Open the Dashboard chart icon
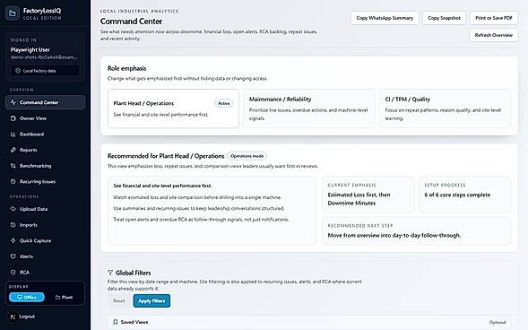This screenshot has width=528, height=330. coord(13,134)
